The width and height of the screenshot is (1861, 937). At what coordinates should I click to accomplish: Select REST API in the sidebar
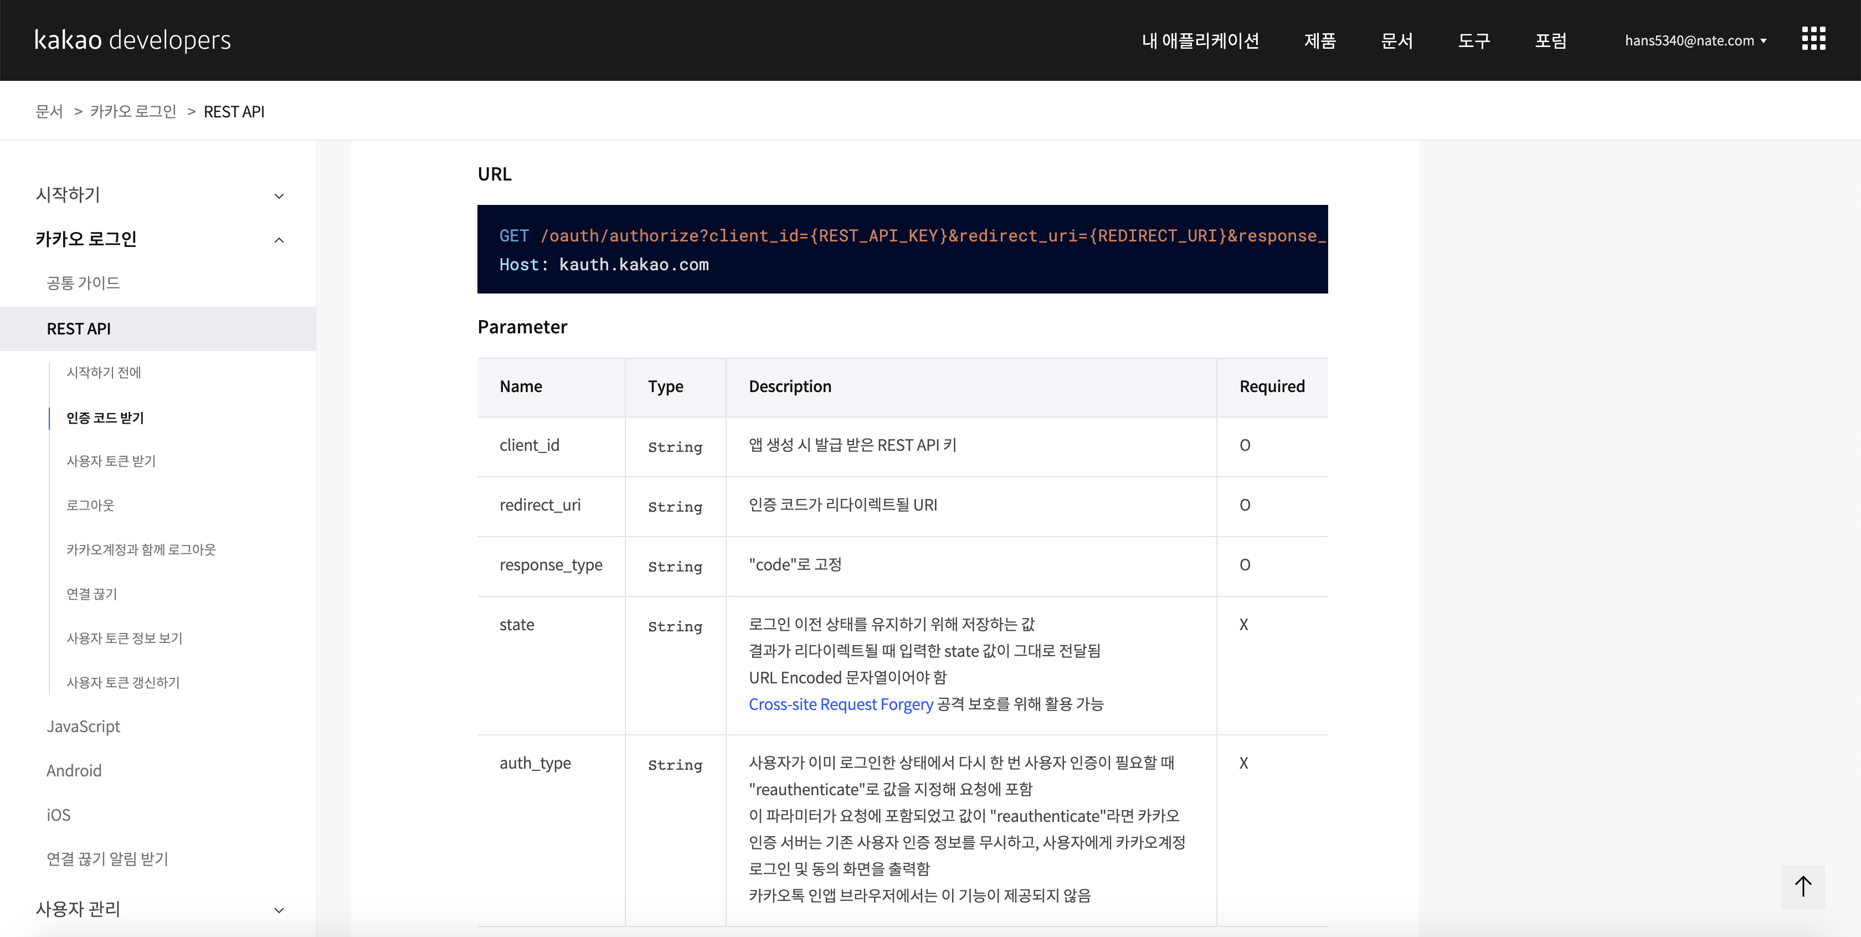(157, 329)
